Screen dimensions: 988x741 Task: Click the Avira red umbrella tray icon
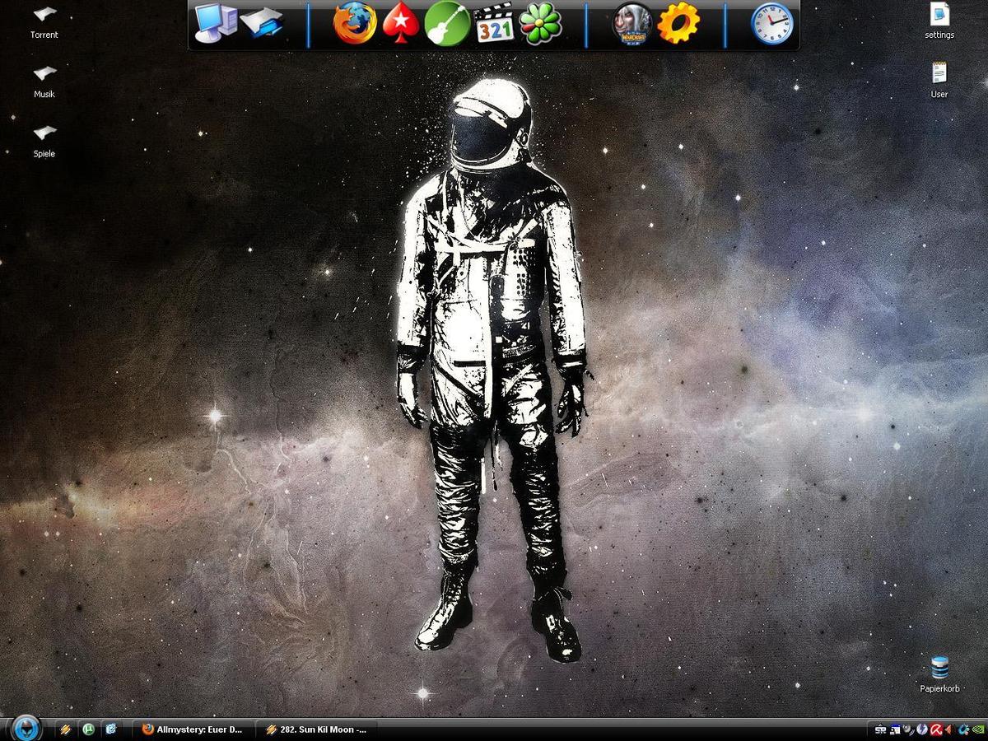(x=935, y=729)
